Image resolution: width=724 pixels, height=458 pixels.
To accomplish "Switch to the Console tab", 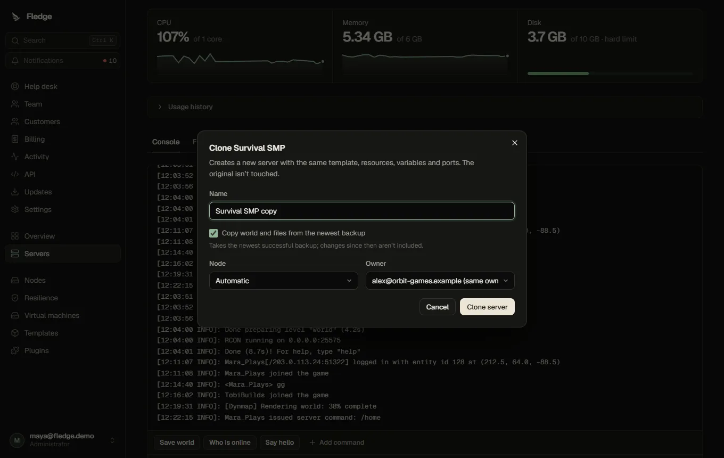I will click(166, 142).
